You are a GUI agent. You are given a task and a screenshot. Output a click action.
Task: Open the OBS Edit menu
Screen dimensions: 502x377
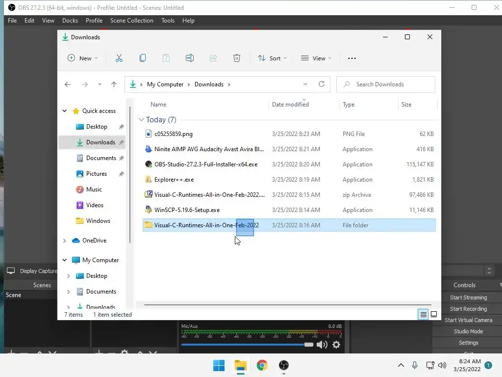pyautogui.click(x=29, y=21)
